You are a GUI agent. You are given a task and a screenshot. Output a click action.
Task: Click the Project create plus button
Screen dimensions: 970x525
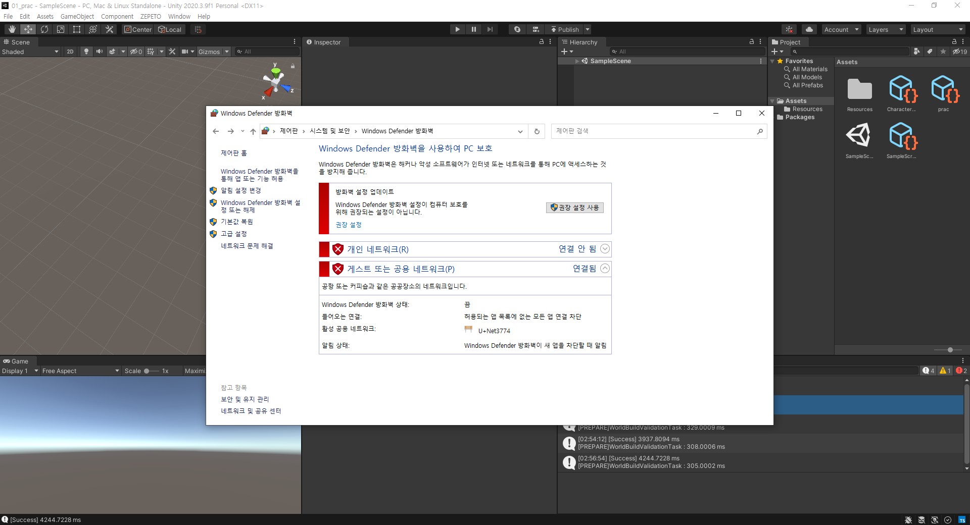coord(777,51)
